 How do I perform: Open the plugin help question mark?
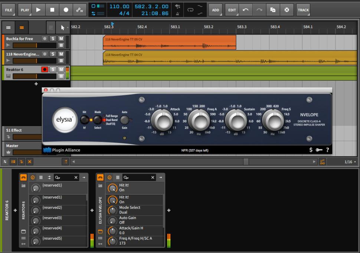[x=327, y=150]
